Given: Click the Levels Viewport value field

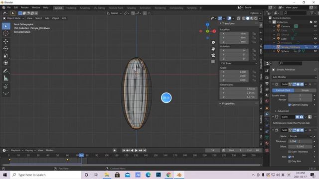Looking at the screenshot, I should pyautogui.click(x=300, y=95).
